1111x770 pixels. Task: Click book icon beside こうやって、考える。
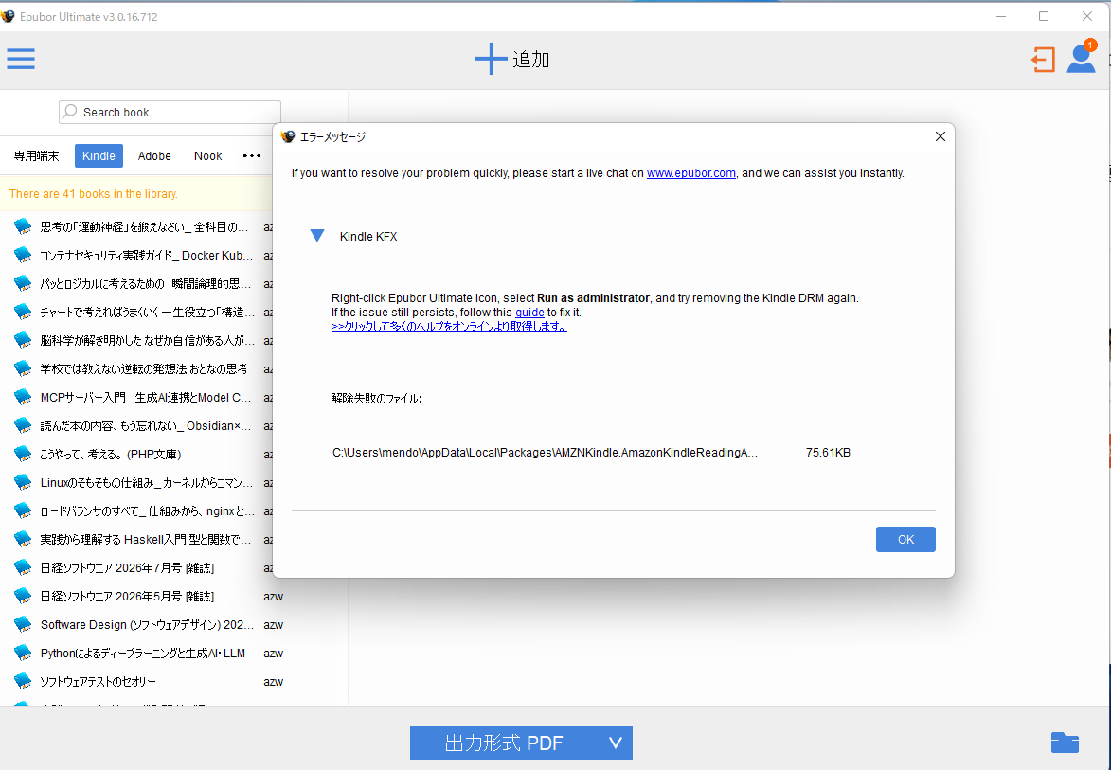pyautogui.click(x=23, y=454)
